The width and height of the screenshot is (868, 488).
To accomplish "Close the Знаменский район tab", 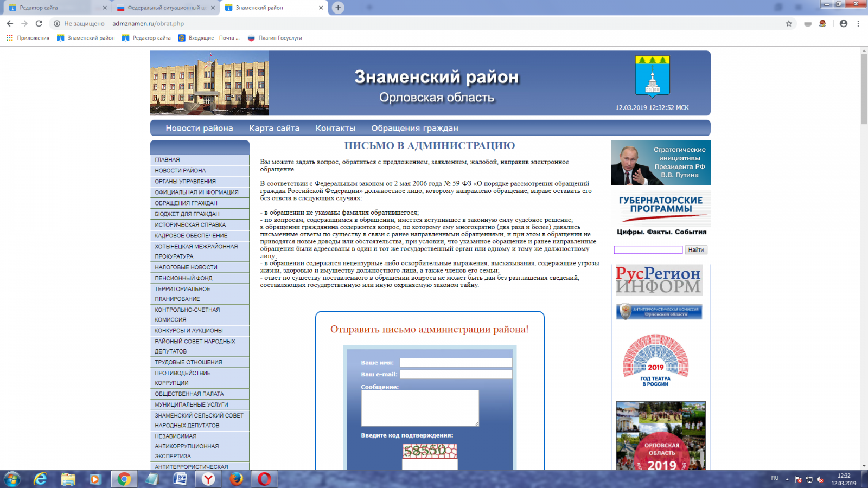I will (x=321, y=8).
